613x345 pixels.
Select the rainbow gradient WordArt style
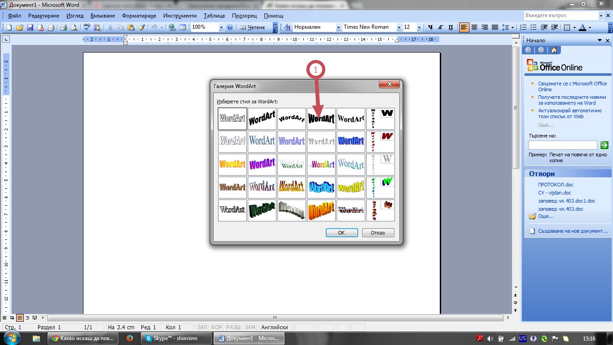[x=321, y=164]
